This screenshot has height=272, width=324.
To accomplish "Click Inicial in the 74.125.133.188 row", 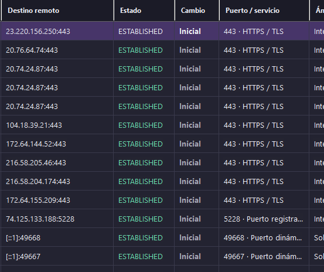I will point(190,219).
